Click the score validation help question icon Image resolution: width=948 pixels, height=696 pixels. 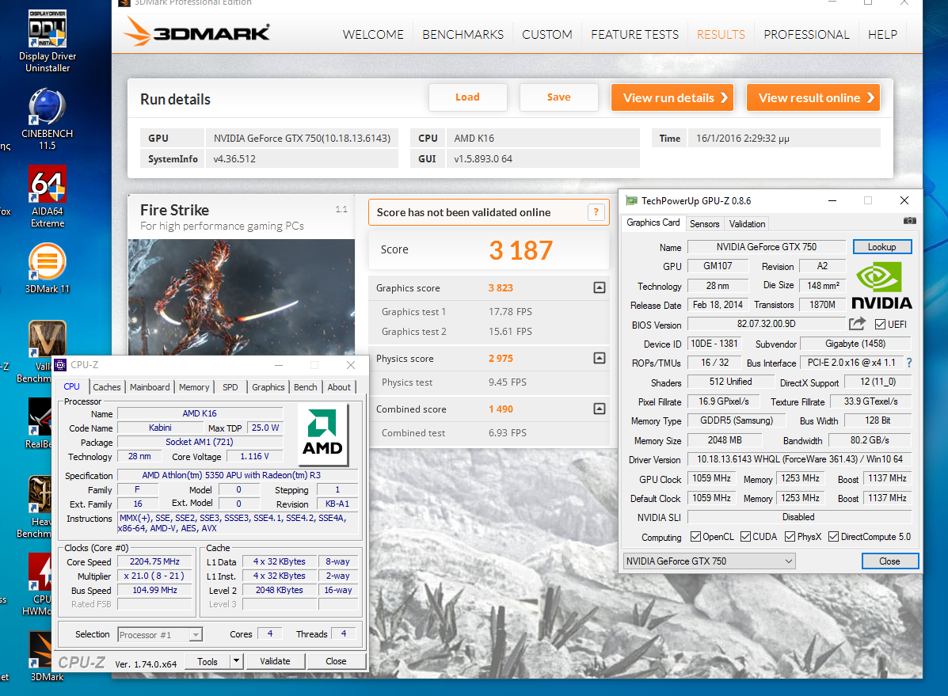[596, 212]
